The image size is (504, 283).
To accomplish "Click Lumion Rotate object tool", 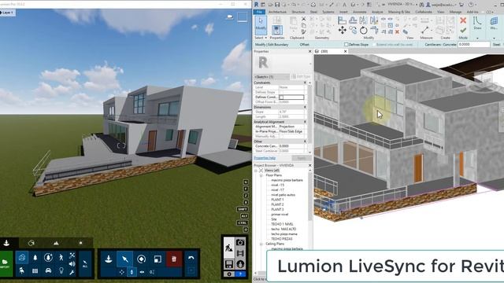I will 141,259.
